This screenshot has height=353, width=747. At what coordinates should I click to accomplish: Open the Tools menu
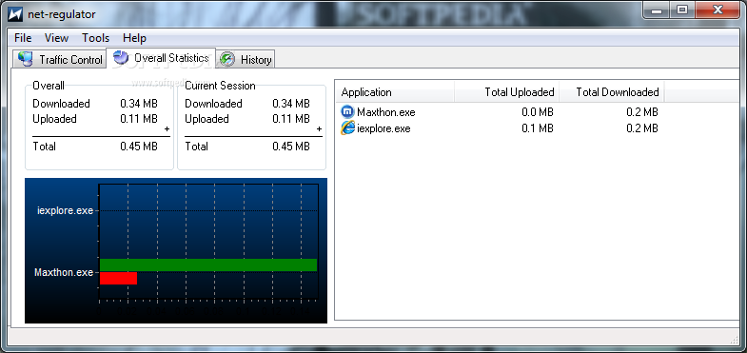click(95, 38)
